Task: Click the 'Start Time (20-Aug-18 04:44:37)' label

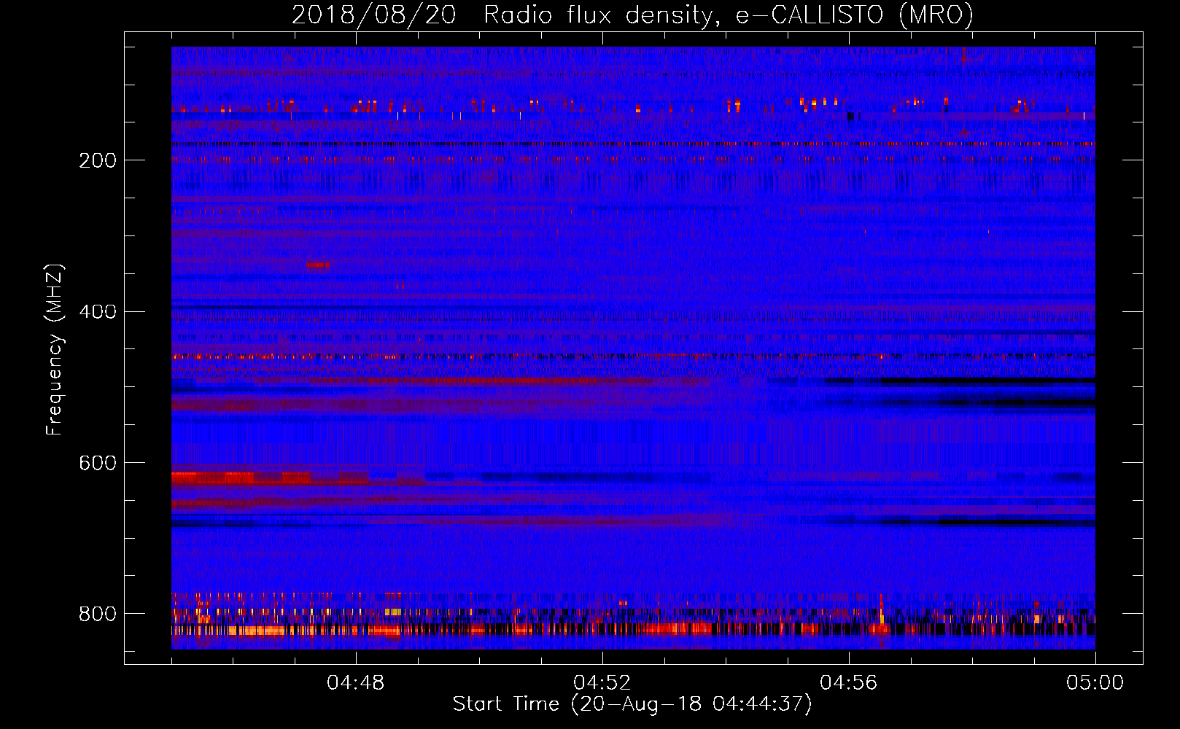Action: [632, 704]
